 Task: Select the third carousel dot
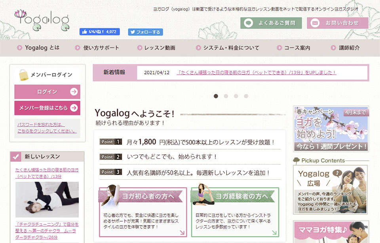point(236,96)
